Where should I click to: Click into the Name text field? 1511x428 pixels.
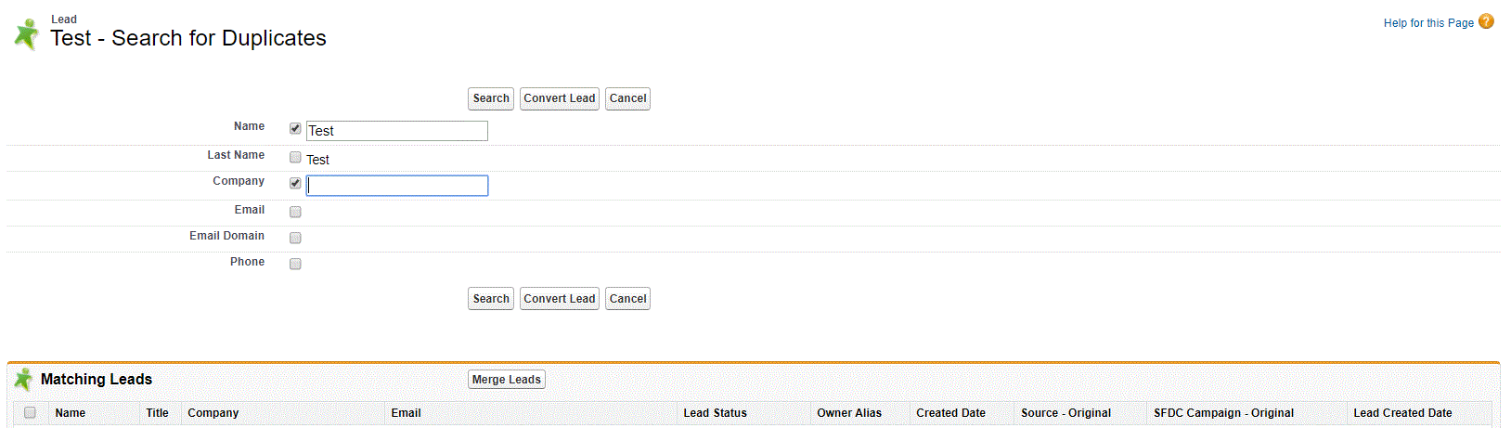tap(396, 131)
